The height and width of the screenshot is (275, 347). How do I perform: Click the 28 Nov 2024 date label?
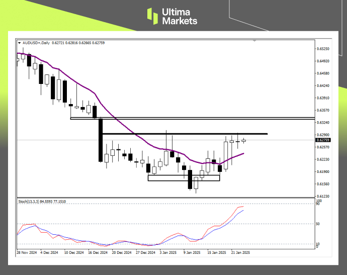coord(28,253)
